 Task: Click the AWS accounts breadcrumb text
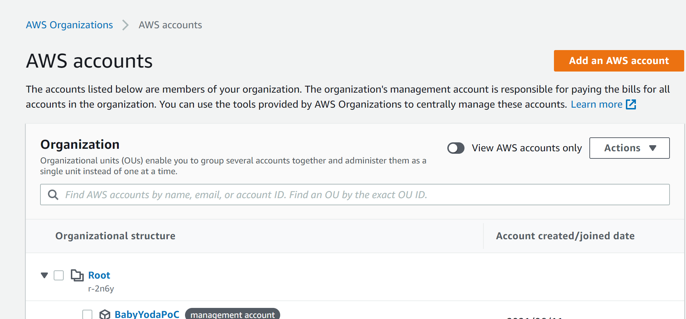[170, 25]
